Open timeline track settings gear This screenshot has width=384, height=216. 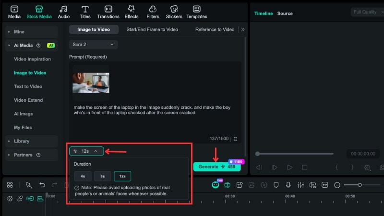pyautogui.click(x=10, y=199)
